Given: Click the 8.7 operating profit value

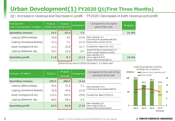Looking at the screenshot, I should click(68, 57).
